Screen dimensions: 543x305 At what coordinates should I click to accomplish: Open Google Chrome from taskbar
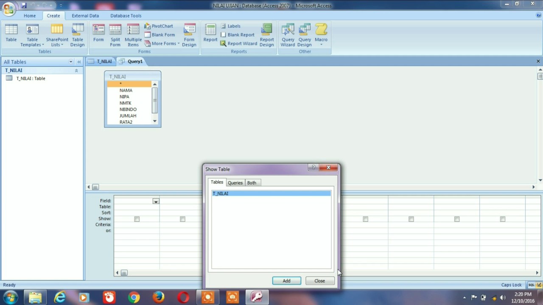tap(134, 297)
